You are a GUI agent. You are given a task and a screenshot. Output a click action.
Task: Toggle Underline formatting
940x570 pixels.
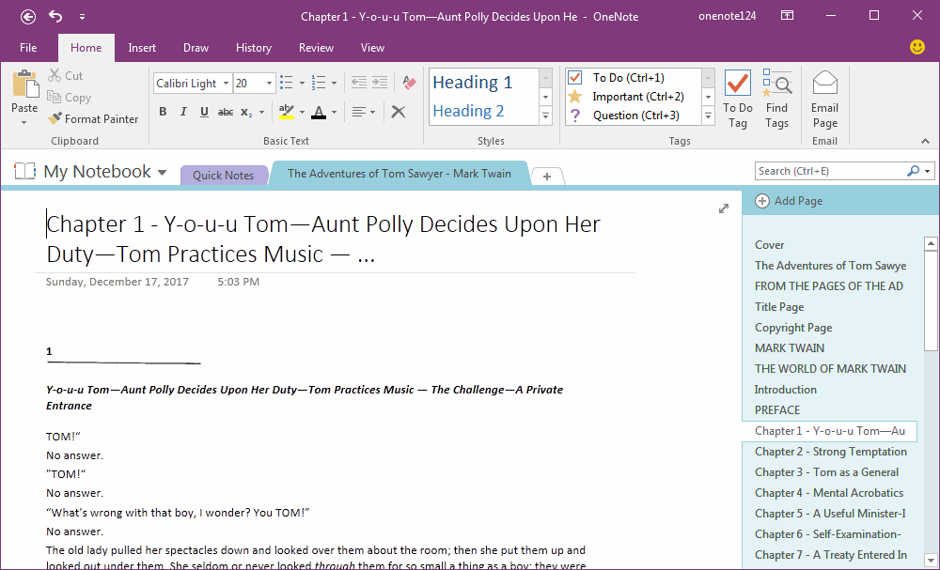pyautogui.click(x=204, y=112)
